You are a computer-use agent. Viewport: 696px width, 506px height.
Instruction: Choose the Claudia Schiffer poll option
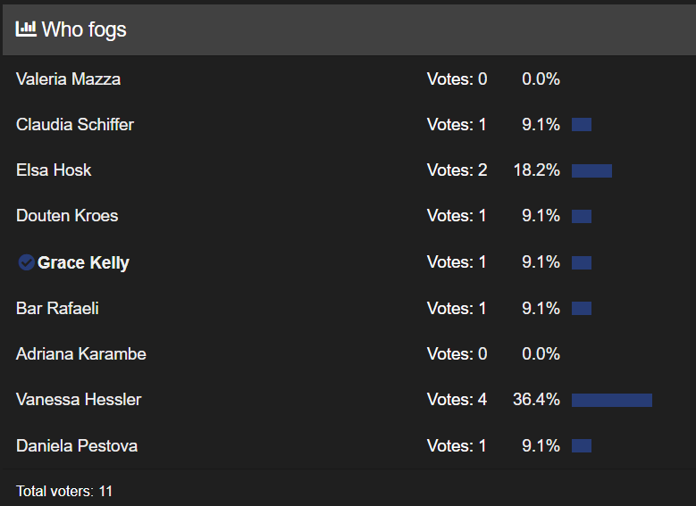75,125
